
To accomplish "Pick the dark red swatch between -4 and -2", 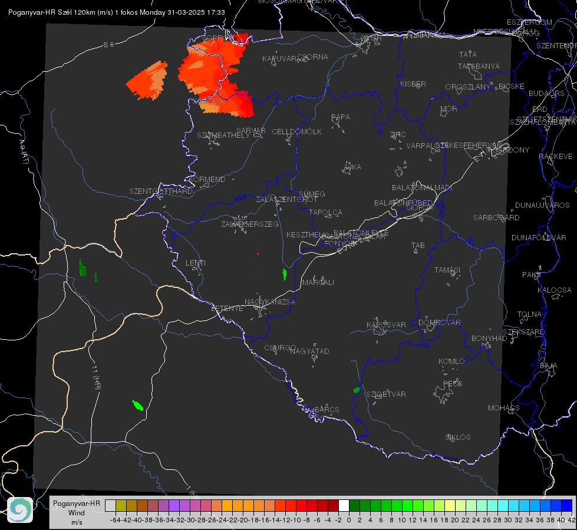I will click(333, 506).
